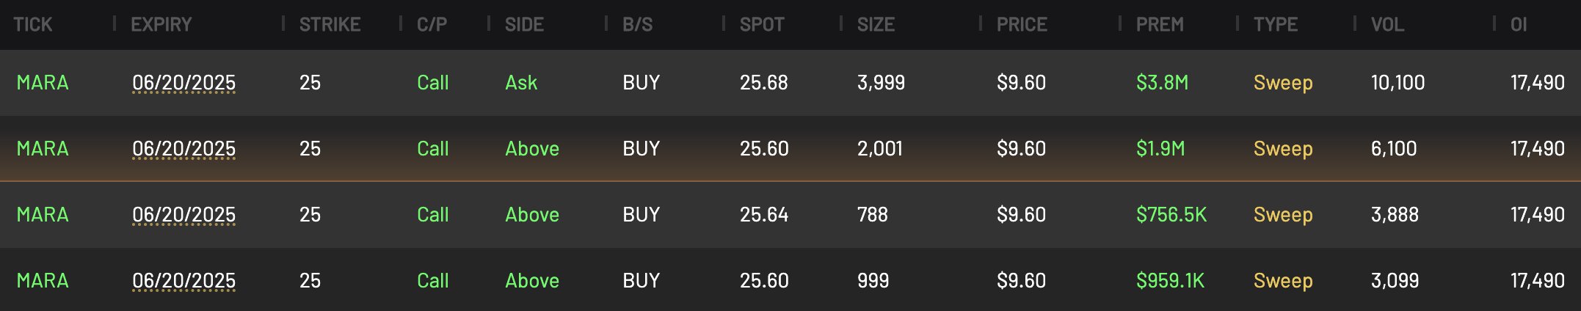The height and width of the screenshot is (311, 1581).
Task: Click the TYPE column header
Action: [x=1276, y=25]
